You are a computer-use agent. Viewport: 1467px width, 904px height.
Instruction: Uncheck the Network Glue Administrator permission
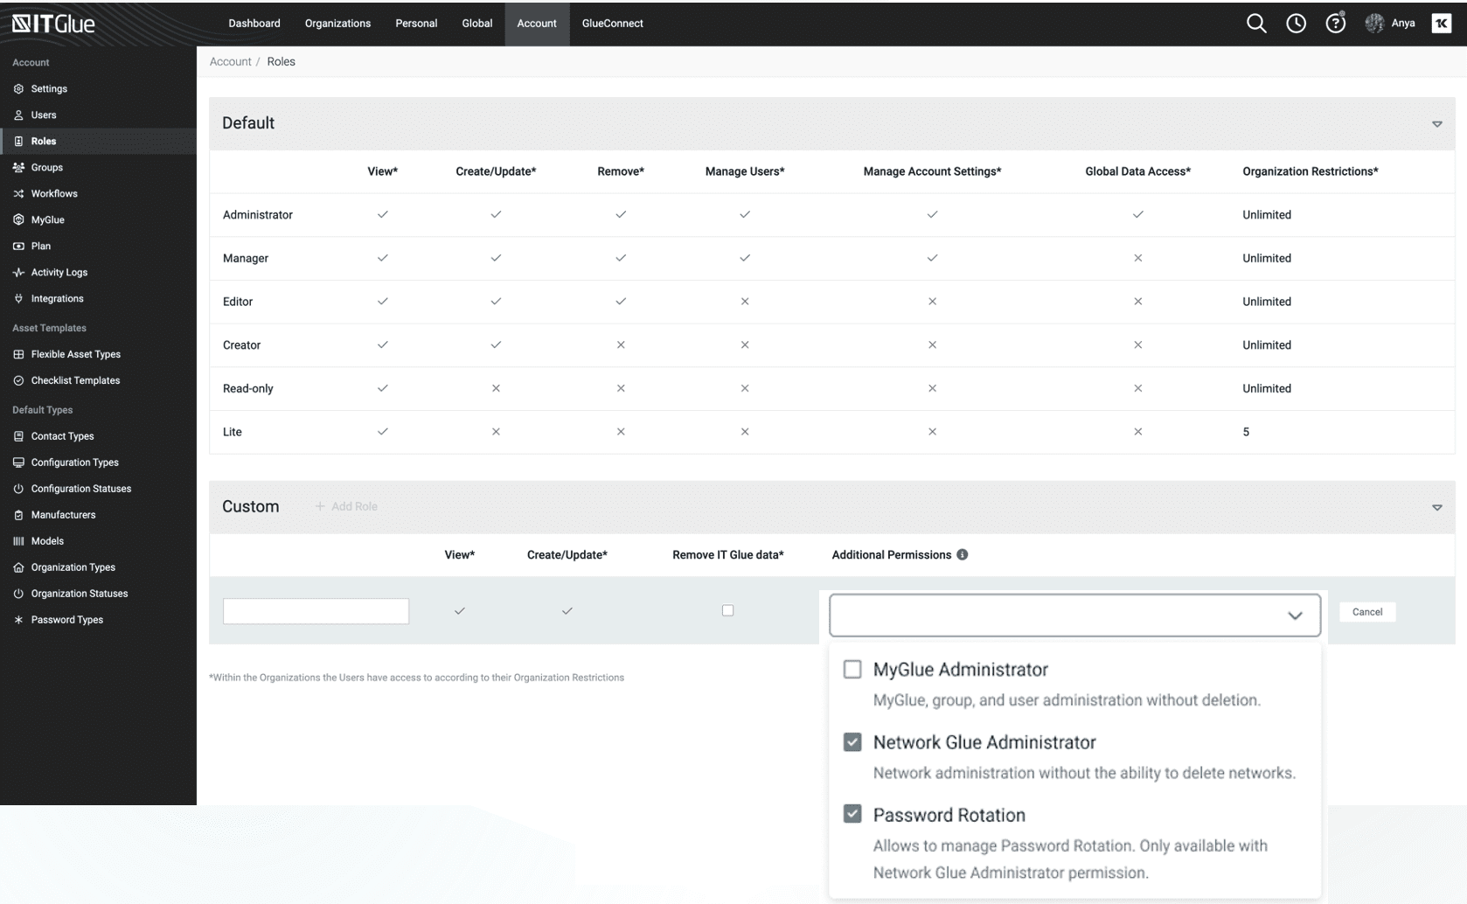click(852, 741)
